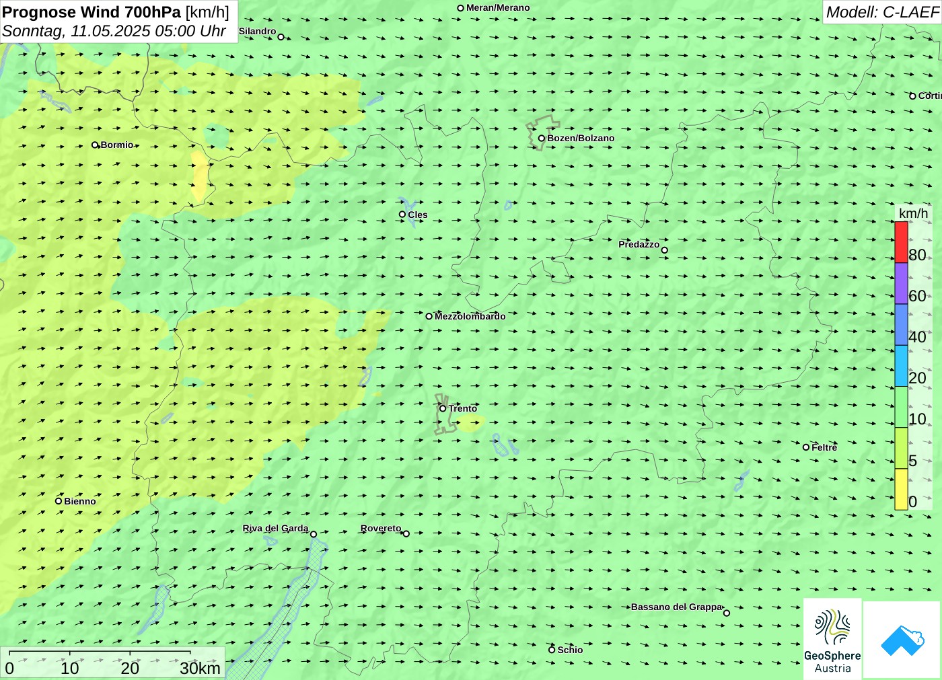The height and width of the screenshot is (680, 942).
Task: Click the yellow-green 5 km/h swatch
Action: pyautogui.click(x=901, y=448)
